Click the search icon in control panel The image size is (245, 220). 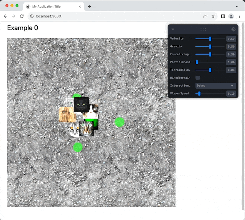coord(233,29)
